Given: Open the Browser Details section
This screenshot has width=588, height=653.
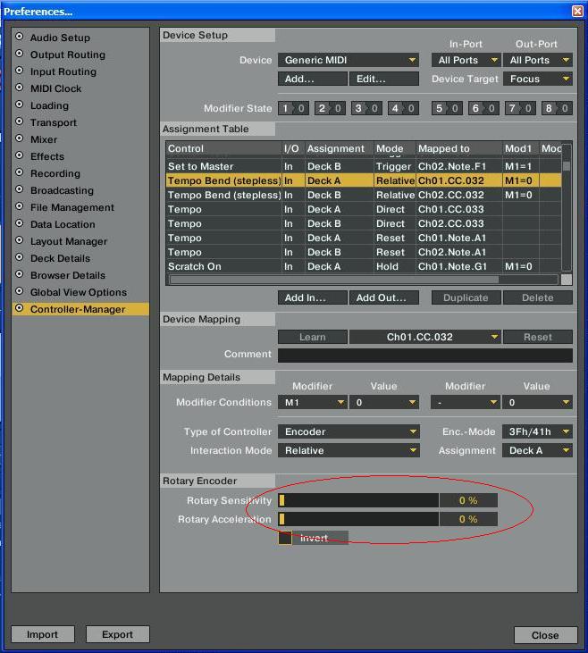Looking at the screenshot, I should click(x=68, y=275).
